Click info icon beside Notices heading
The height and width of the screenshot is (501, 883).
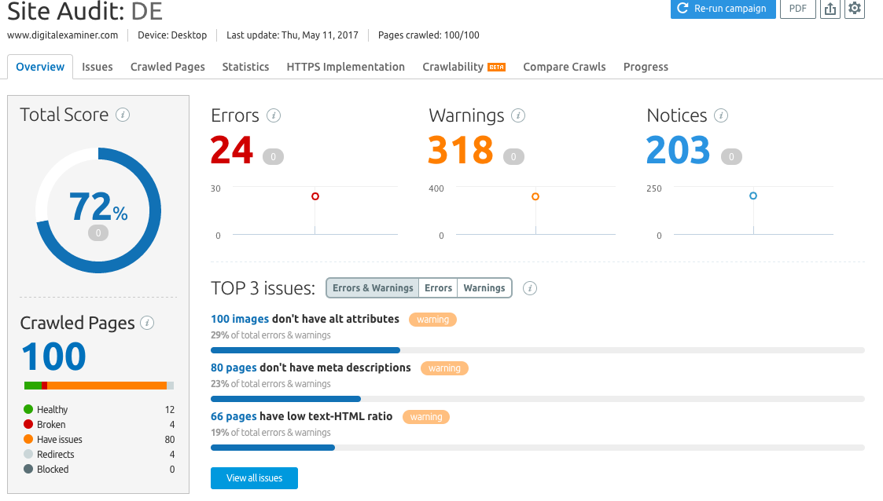click(x=721, y=115)
